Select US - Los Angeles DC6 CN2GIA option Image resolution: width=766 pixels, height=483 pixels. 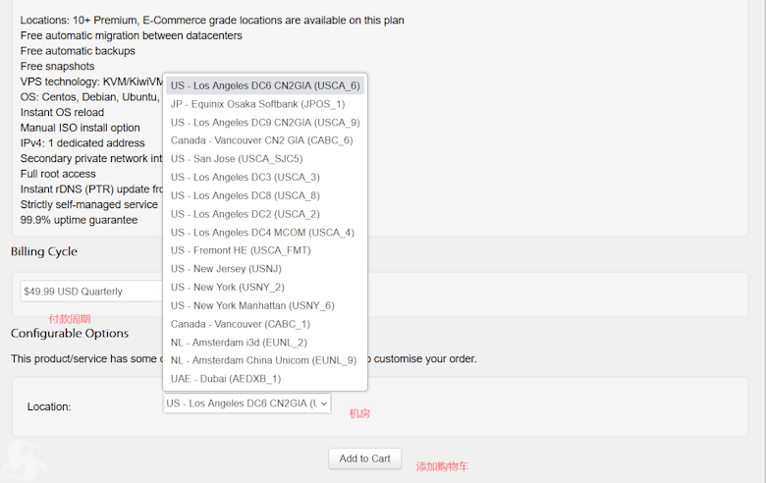(265, 85)
